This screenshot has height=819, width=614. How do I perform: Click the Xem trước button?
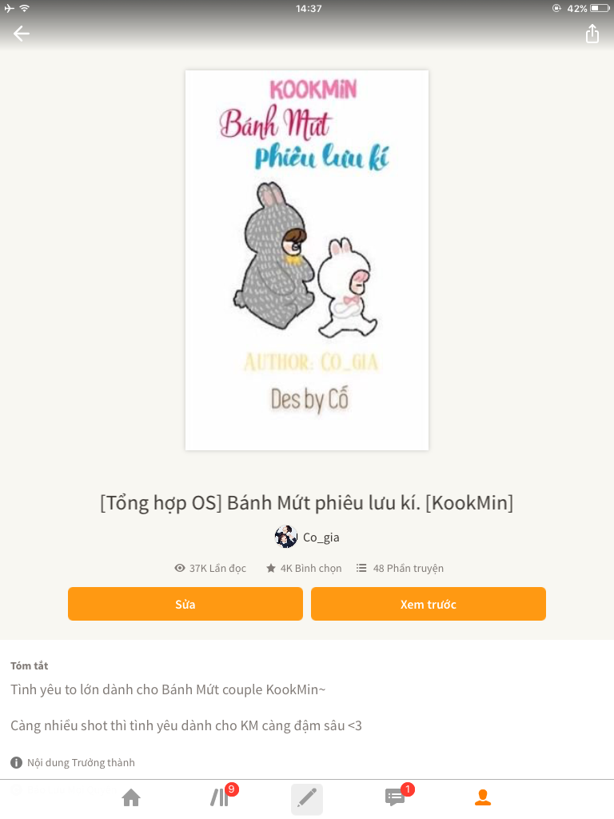coord(429,605)
